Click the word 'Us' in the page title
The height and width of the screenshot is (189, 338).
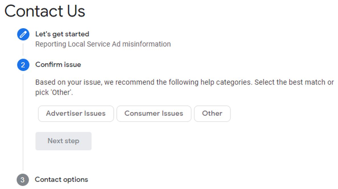coord(76,11)
